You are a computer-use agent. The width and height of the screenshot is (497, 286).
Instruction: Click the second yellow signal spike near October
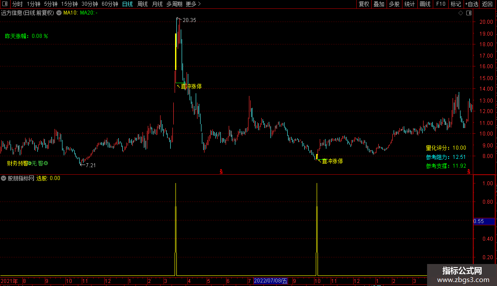[x=317, y=229]
